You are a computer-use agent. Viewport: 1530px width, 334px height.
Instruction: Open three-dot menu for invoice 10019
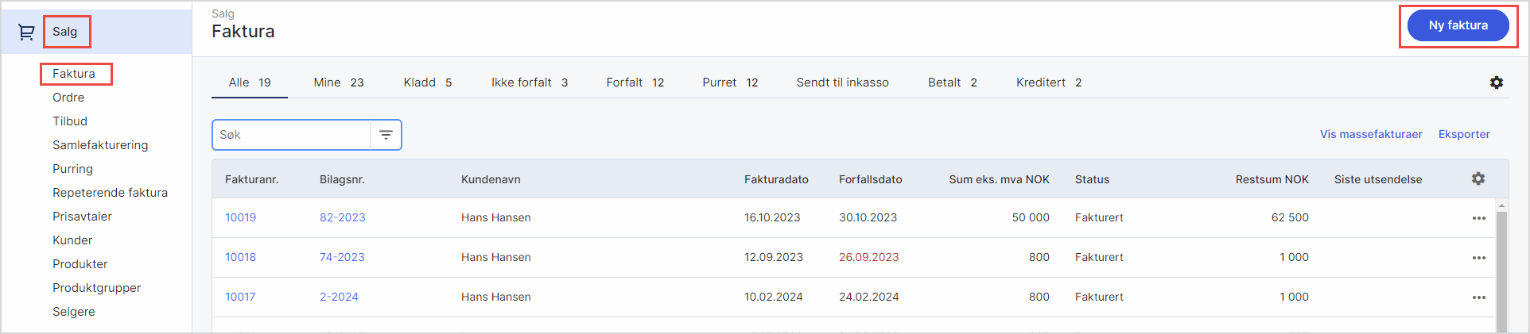click(x=1478, y=218)
